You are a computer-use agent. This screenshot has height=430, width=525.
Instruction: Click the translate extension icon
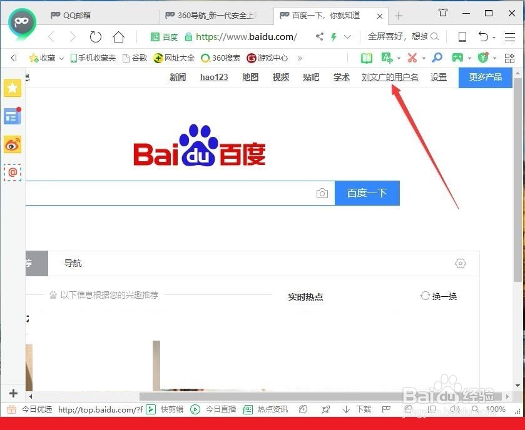click(x=387, y=58)
